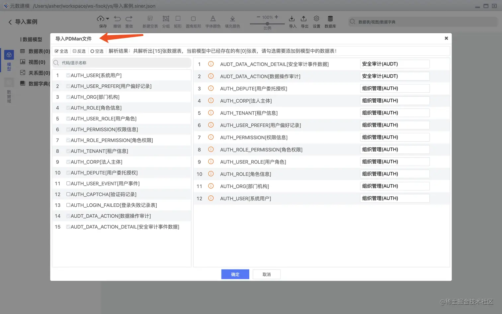Toggle checkbox for AUDT_DATA_ACTION_DETAIL in left list
Image resolution: width=502 pixels, height=314 pixels.
click(68, 227)
